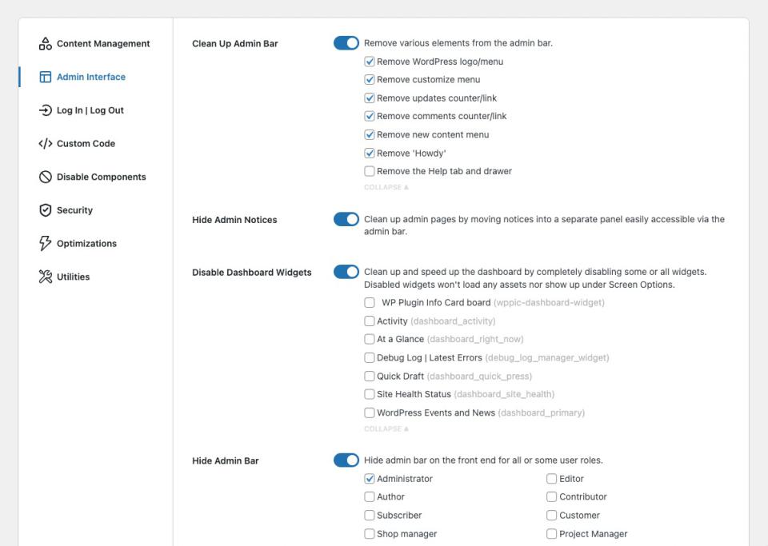Turn off the Hide Admin Bar toggle
The height and width of the screenshot is (546, 768).
(346, 460)
